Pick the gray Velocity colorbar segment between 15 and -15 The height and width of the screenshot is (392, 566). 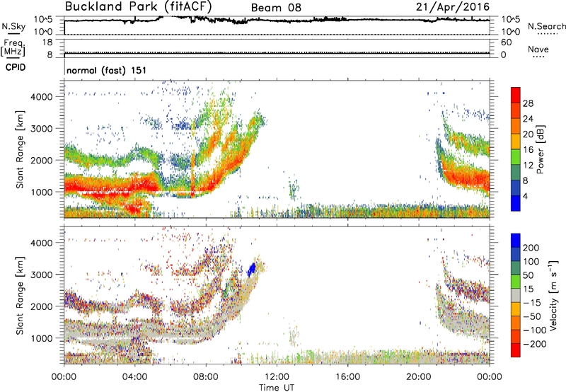tap(516, 295)
